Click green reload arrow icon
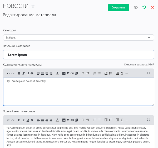The height and width of the screenshot is (148, 158). click(144, 7)
